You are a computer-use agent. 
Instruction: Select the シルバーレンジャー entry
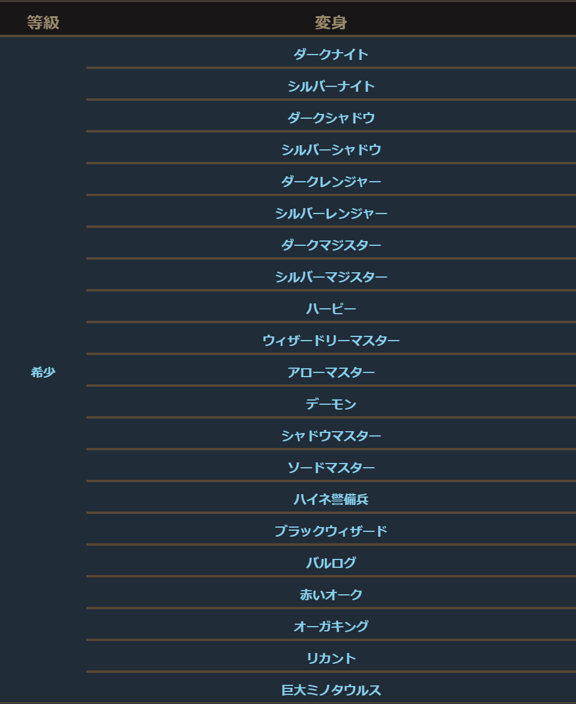pyautogui.click(x=331, y=213)
